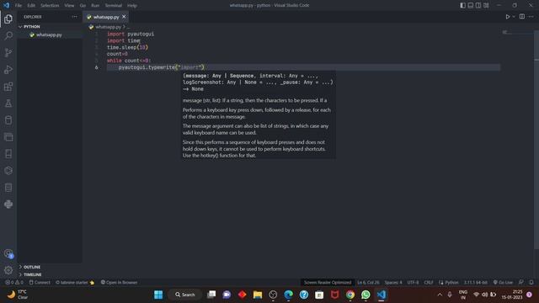Open the feedback icon in status bar
Screen dimensions: 539x303
(x=521, y=283)
